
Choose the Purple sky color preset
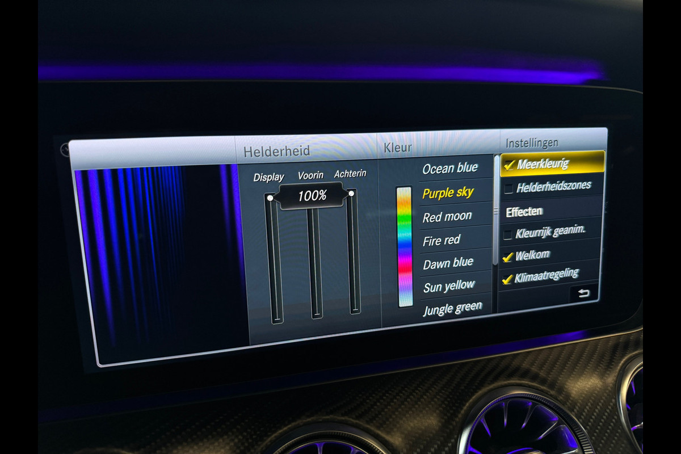click(448, 193)
